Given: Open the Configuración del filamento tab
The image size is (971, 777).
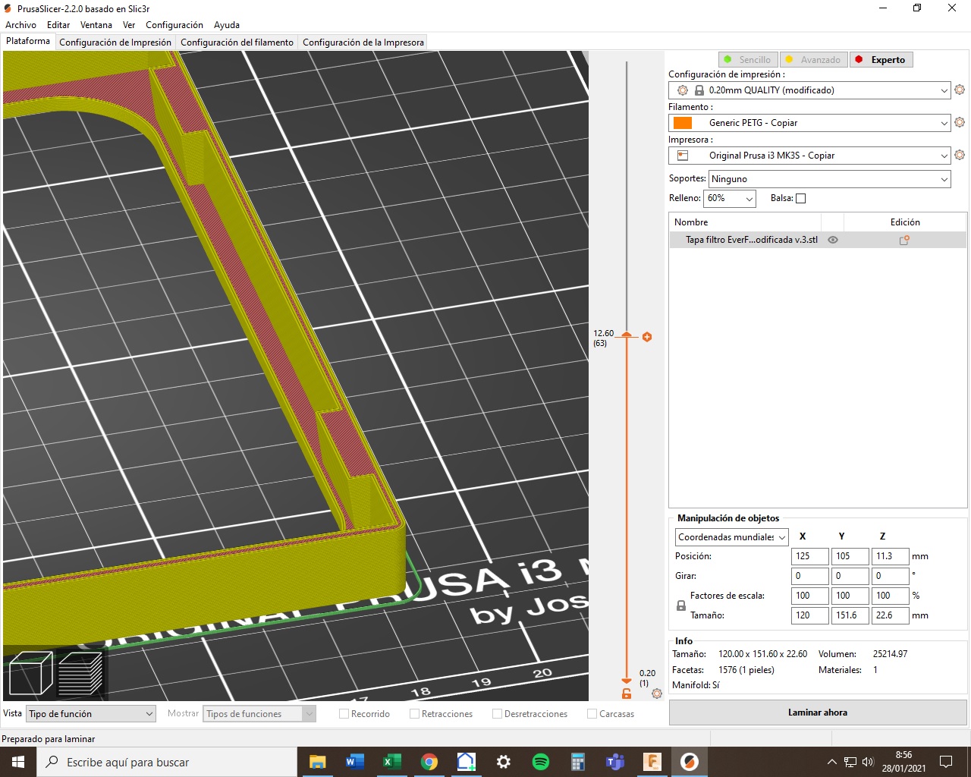Looking at the screenshot, I should pos(237,42).
